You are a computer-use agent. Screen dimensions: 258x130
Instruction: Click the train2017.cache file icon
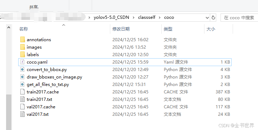coord(22,92)
